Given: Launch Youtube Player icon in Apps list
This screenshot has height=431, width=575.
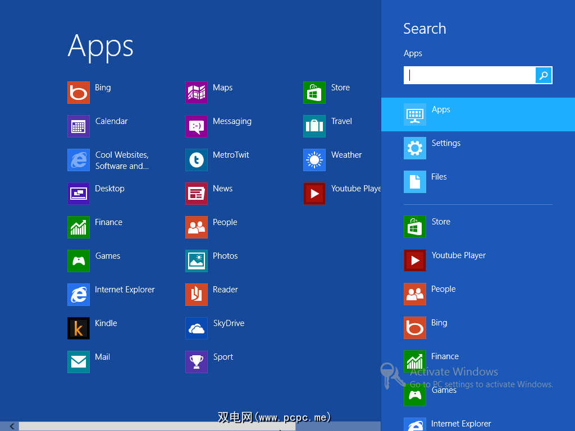Looking at the screenshot, I should [x=314, y=194].
